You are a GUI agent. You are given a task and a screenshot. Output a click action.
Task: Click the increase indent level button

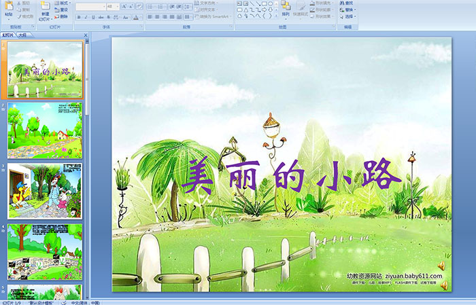pos(179,7)
